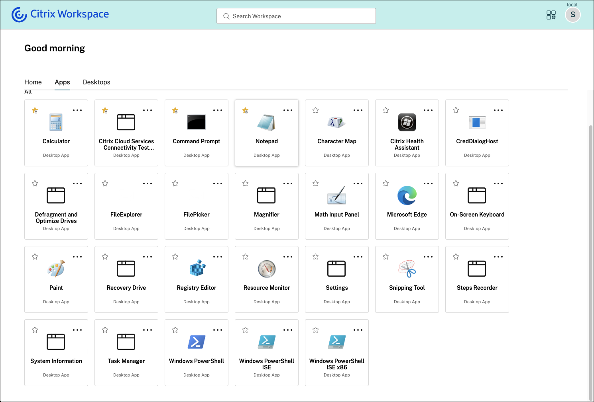Open the three-dot menu on System Information
594x402 pixels.
77,330
